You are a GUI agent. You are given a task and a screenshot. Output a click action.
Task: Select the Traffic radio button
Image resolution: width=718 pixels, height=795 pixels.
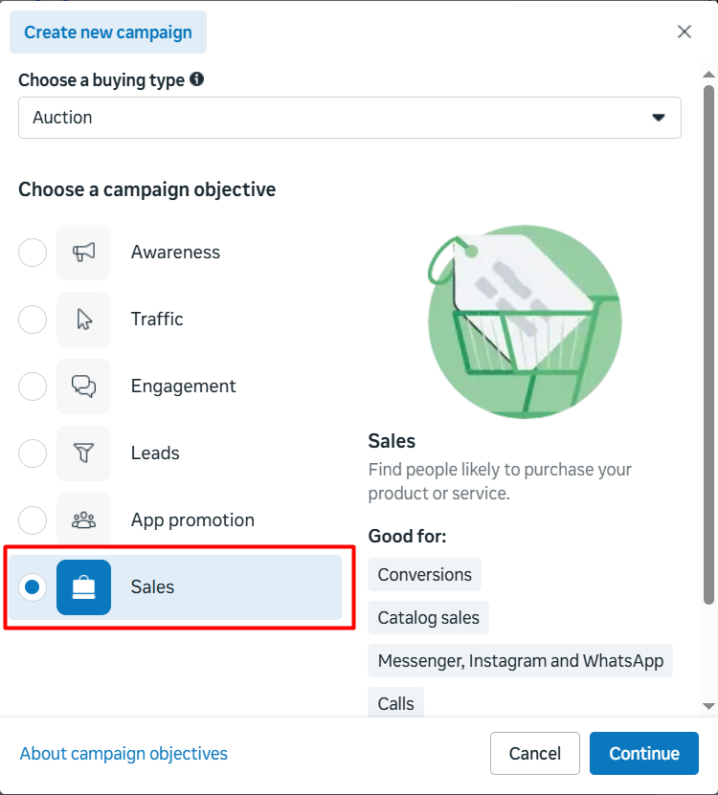pos(33,320)
